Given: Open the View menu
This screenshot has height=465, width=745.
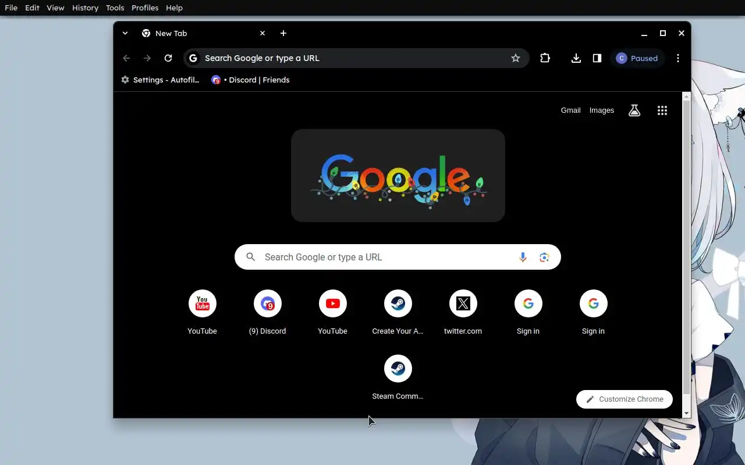Looking at the screenshot, I should coord(55,8).
